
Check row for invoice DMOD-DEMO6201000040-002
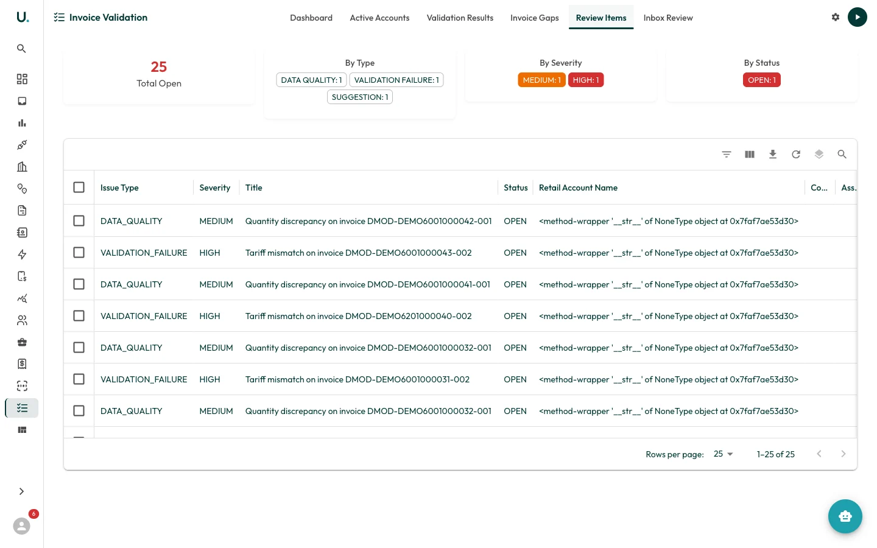(79, 316)
